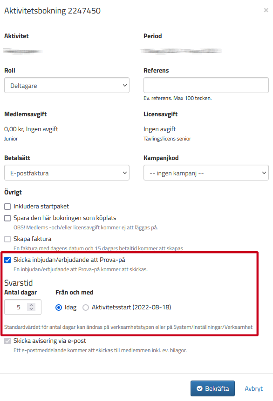Image resolution: width=273 pixels, height=401 pixels.
Task: Click the Referens text field
Action: tap(206, 85)
